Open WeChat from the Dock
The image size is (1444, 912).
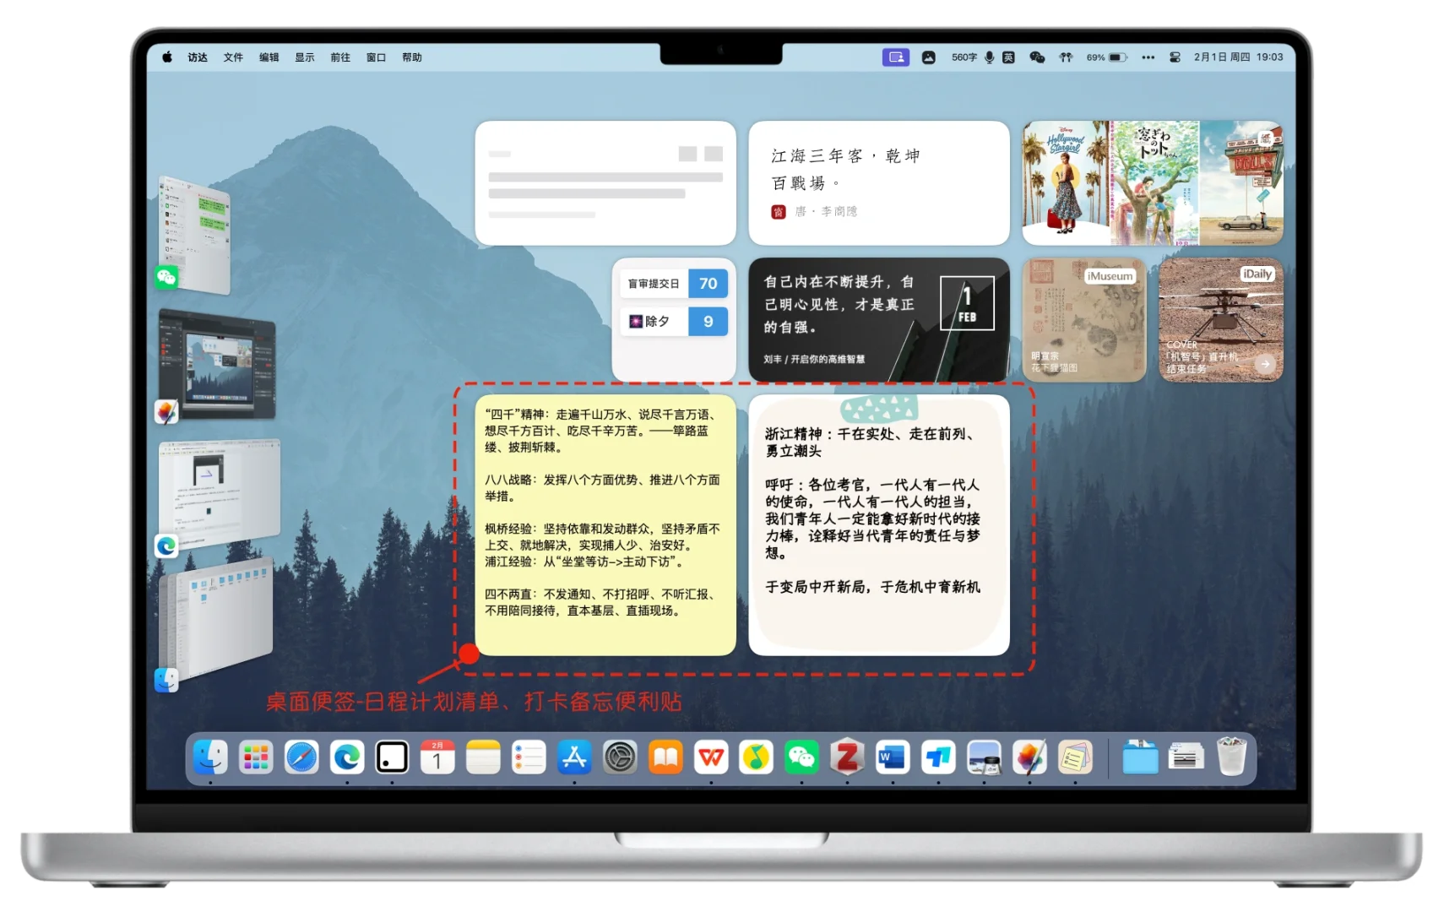(801, 757)
